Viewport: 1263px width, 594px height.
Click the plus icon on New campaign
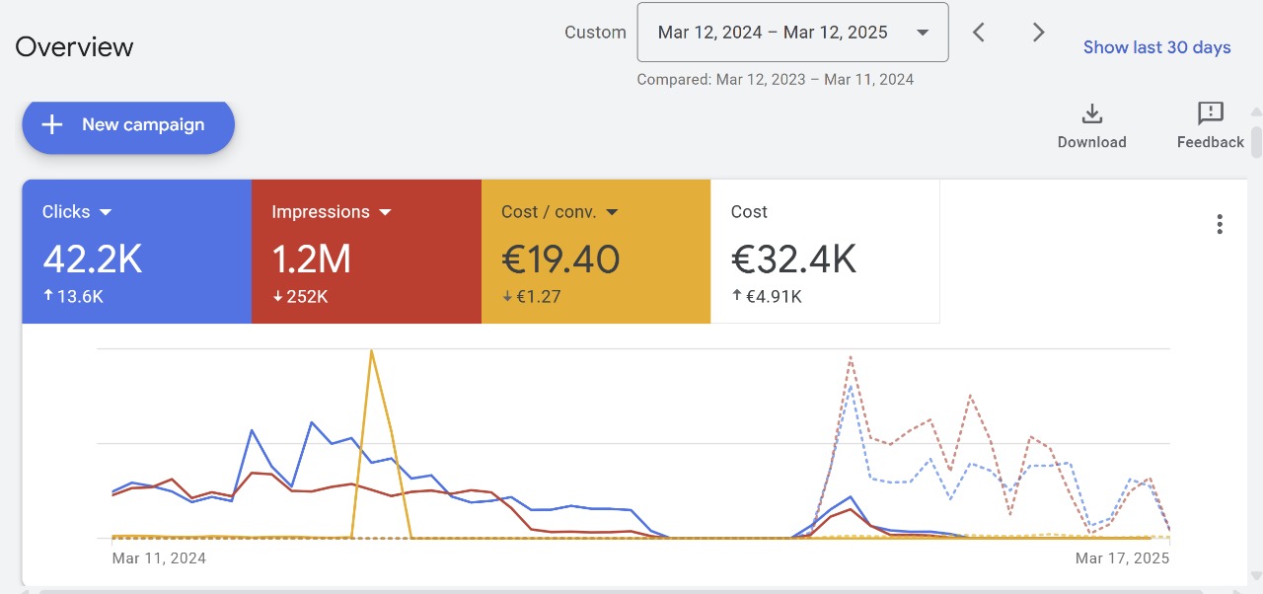[x=52, y=124]
